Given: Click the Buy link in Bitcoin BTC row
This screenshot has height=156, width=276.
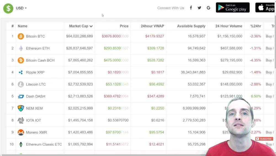Looking at the screenshot, I should [269, 36].
